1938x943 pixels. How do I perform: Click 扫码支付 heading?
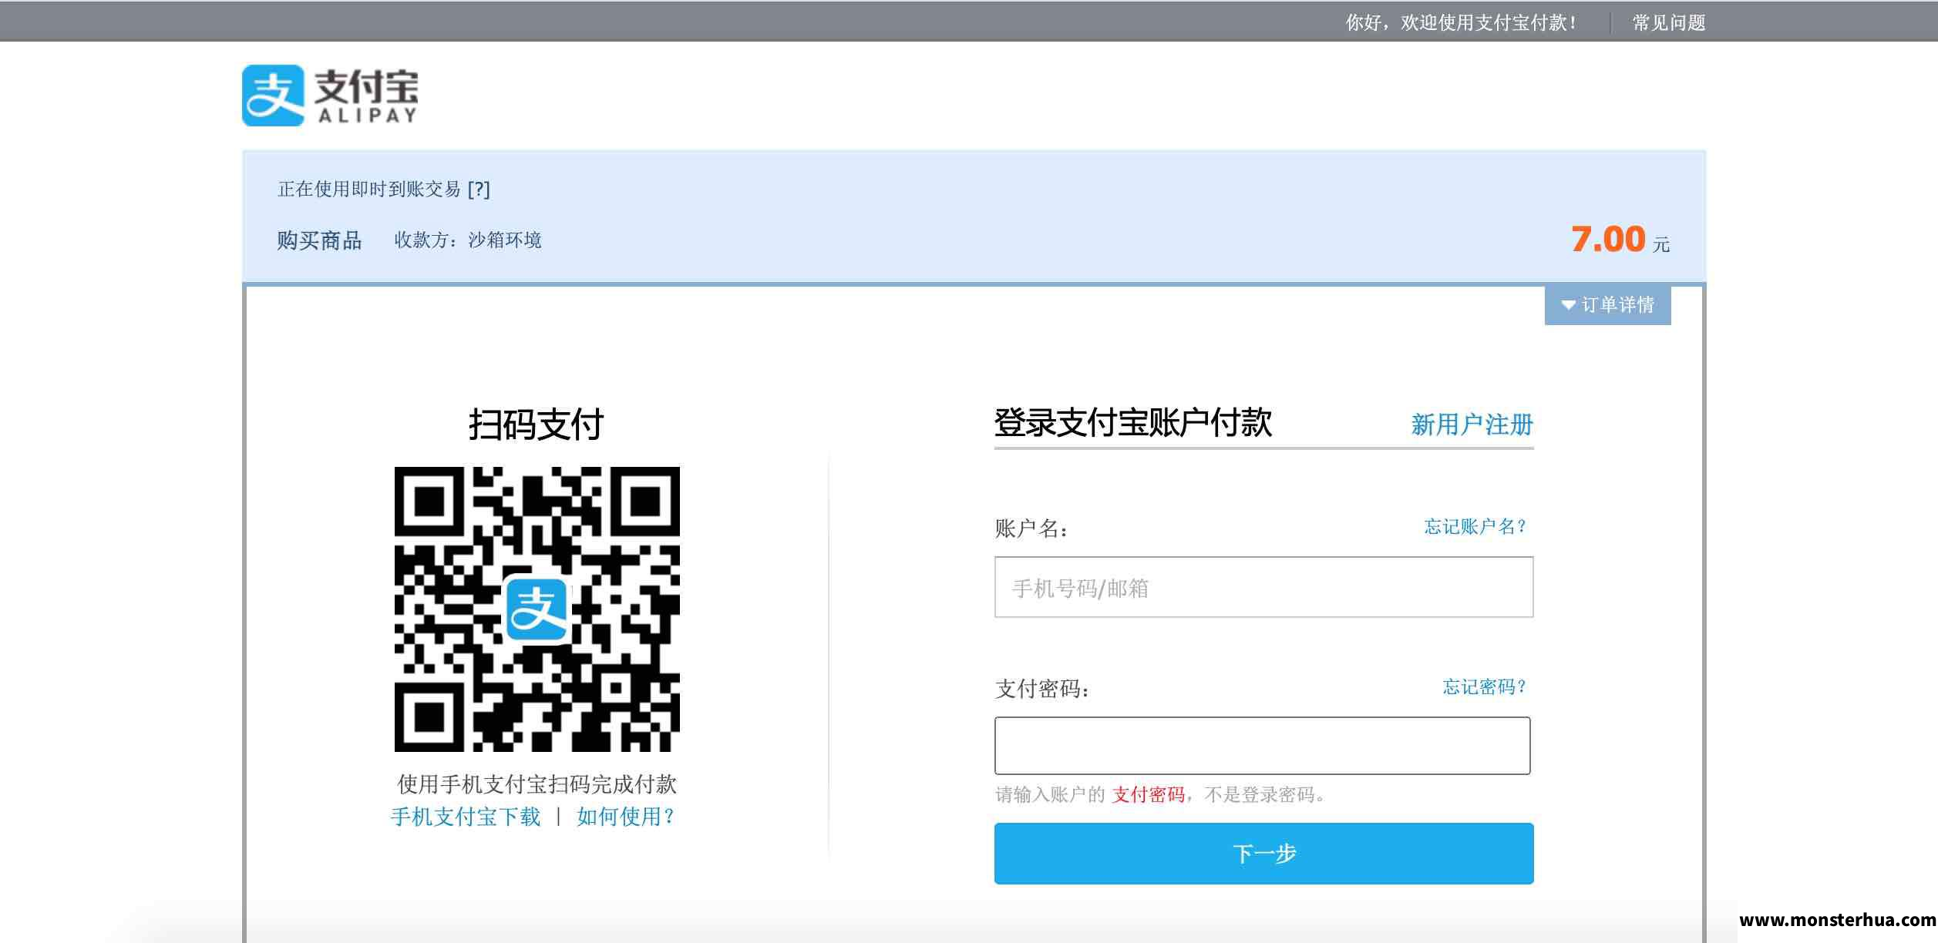point(536,425)
